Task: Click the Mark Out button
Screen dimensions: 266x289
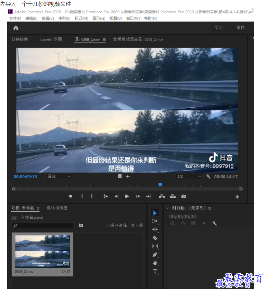Action: pos(92,196)
